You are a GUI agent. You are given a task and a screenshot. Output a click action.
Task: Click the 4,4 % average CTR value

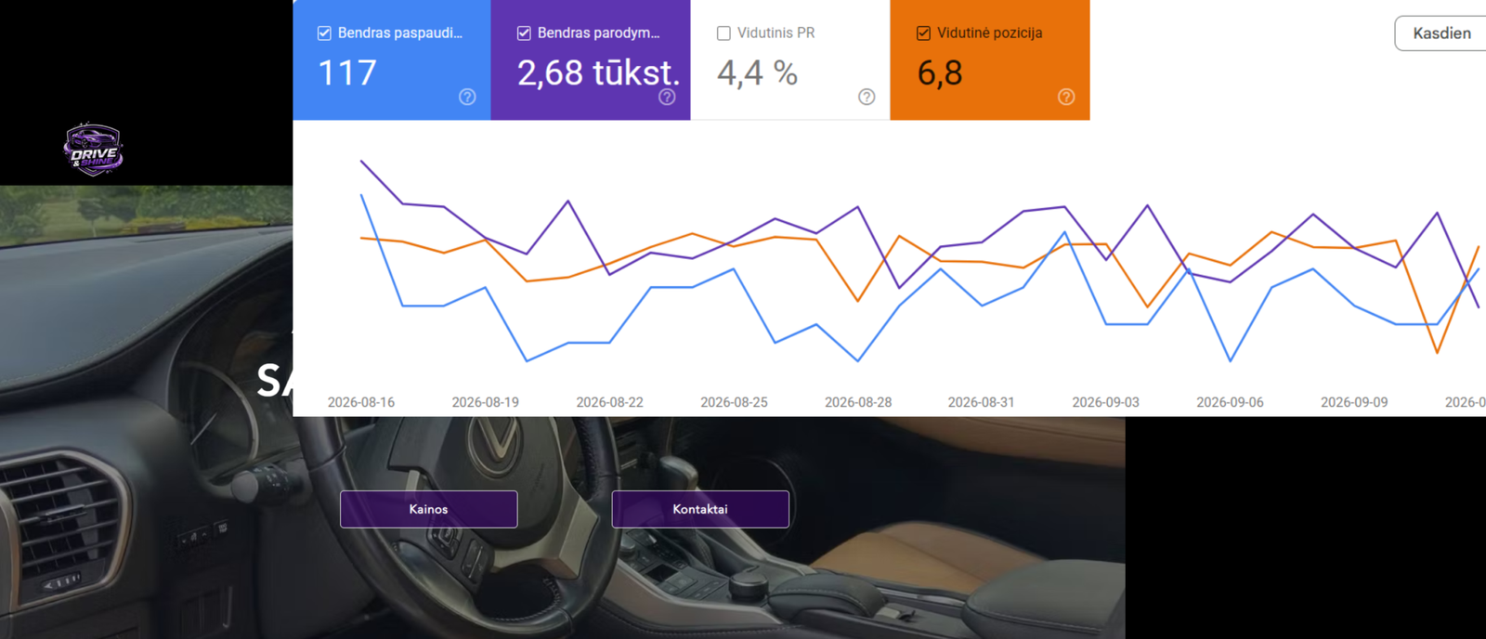click(x=757, y=72)
